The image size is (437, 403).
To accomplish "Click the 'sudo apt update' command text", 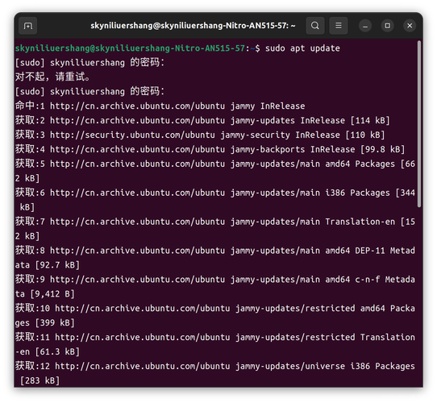I will click(302, 48).
